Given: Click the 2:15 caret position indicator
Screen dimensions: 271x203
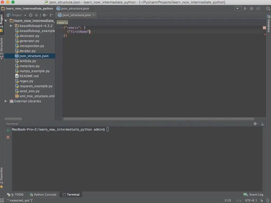Looking at the screenshot, I should pos(228,200).
